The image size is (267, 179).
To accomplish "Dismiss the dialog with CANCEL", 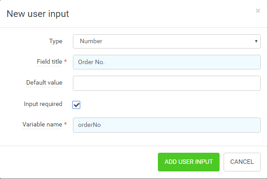I will coord(242,162).
